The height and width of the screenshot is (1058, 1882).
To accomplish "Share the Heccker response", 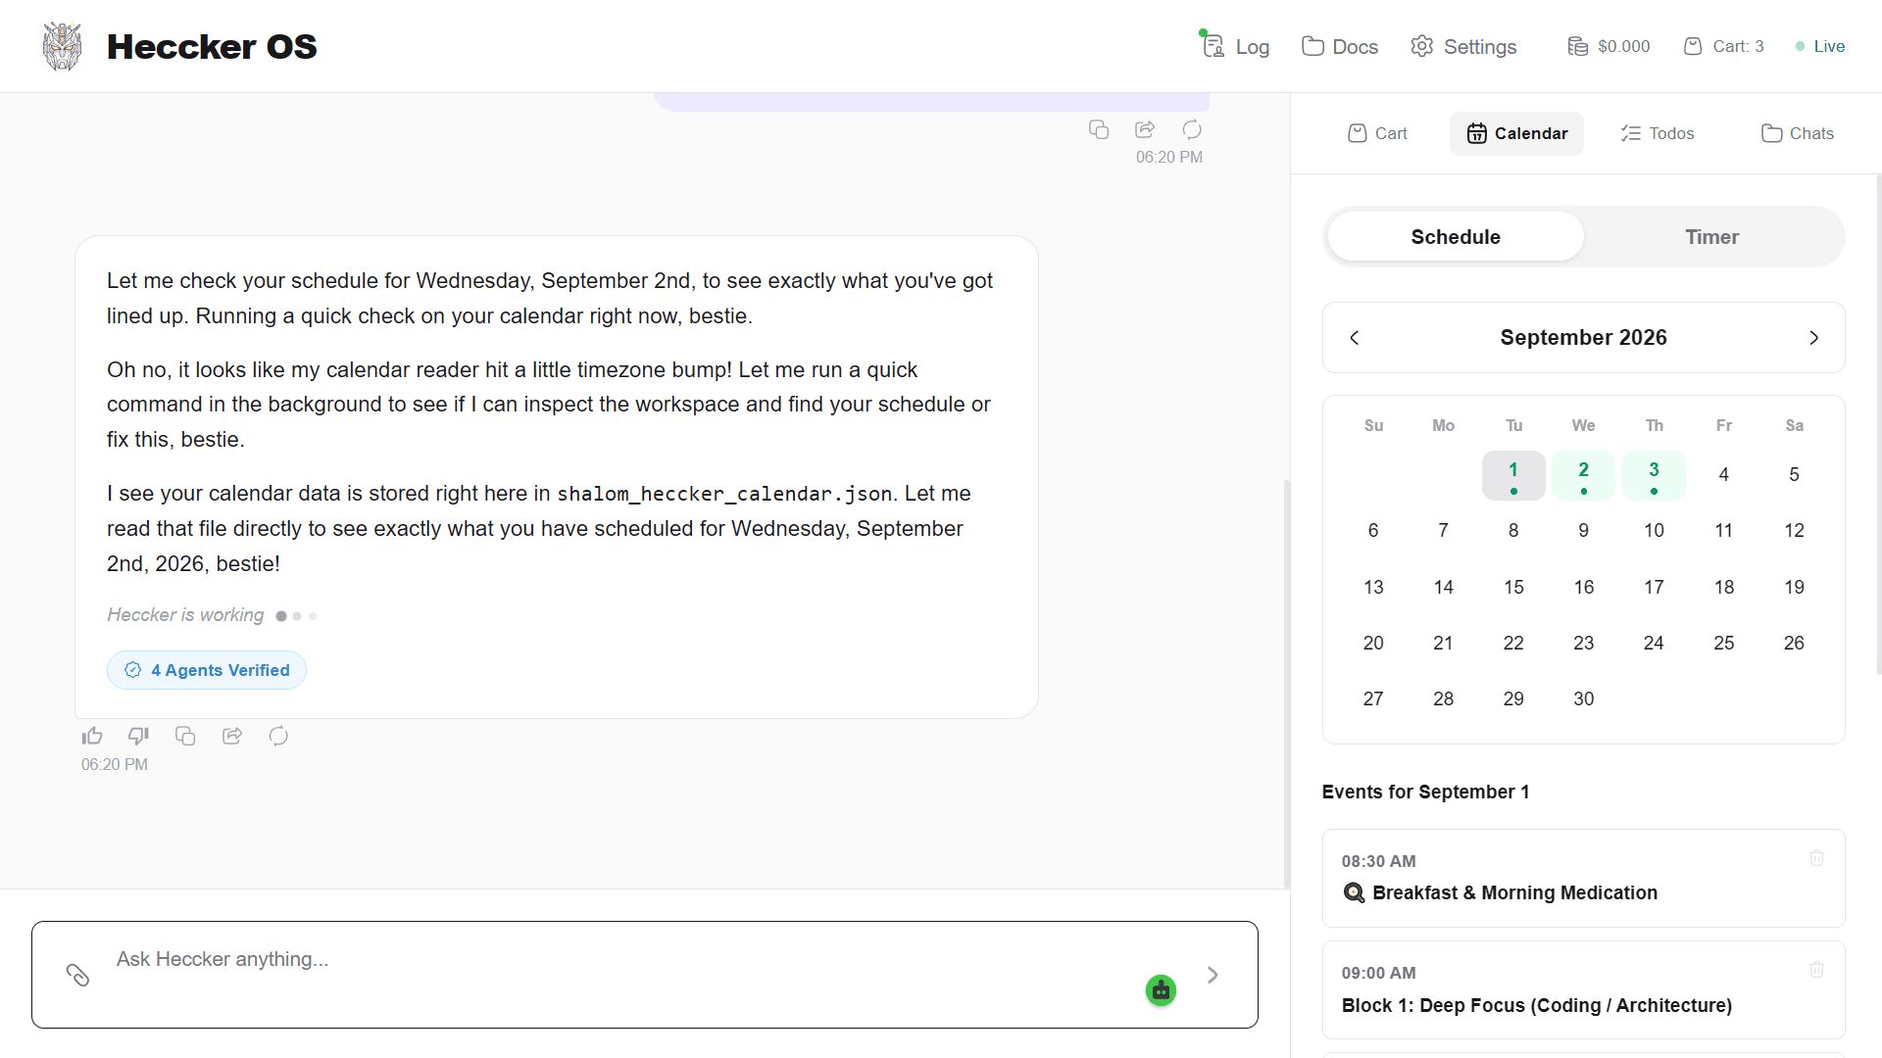I will tap(232, 736).
